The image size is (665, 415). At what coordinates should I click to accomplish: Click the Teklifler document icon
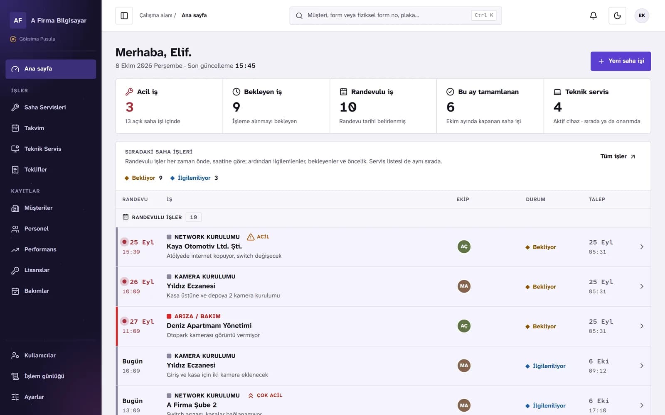[x=15, y=170]
